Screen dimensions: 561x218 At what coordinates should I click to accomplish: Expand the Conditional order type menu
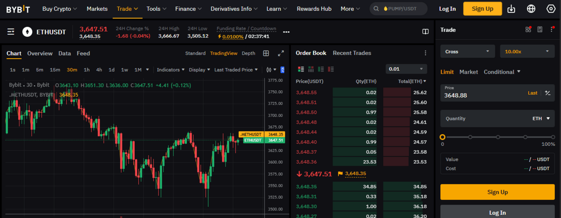tap(502, 72)
